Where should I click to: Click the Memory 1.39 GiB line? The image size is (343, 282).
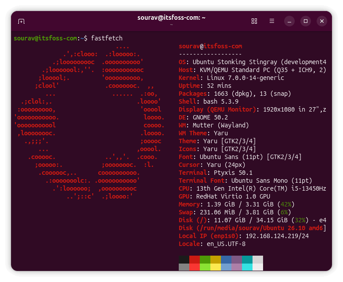pos(236,204)
